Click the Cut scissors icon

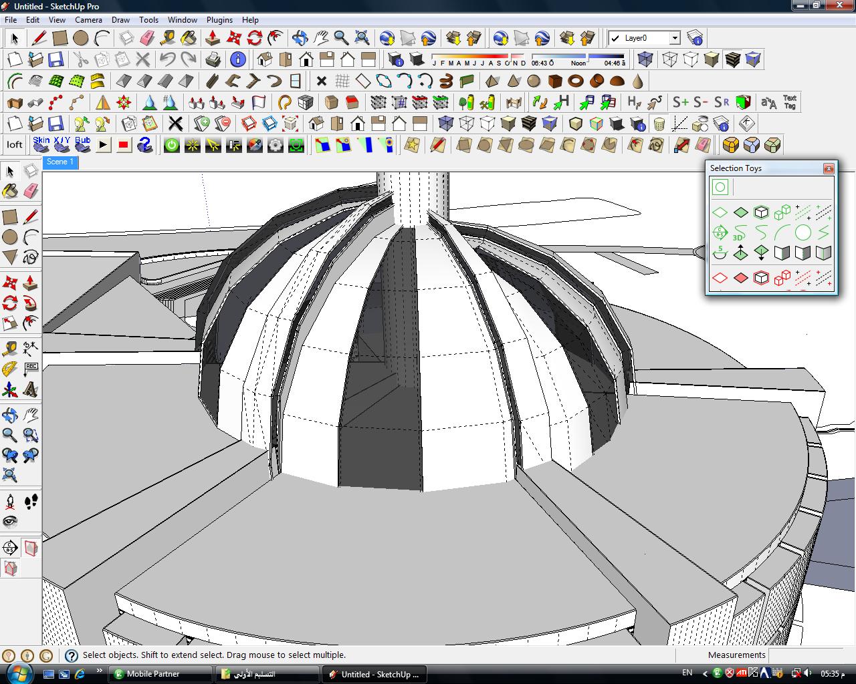pos(80,59)
